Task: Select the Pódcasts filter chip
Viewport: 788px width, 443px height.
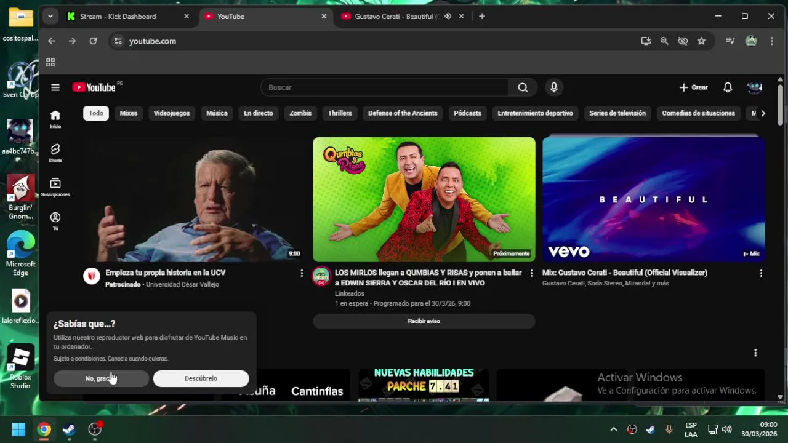Action: click(468, 113)
